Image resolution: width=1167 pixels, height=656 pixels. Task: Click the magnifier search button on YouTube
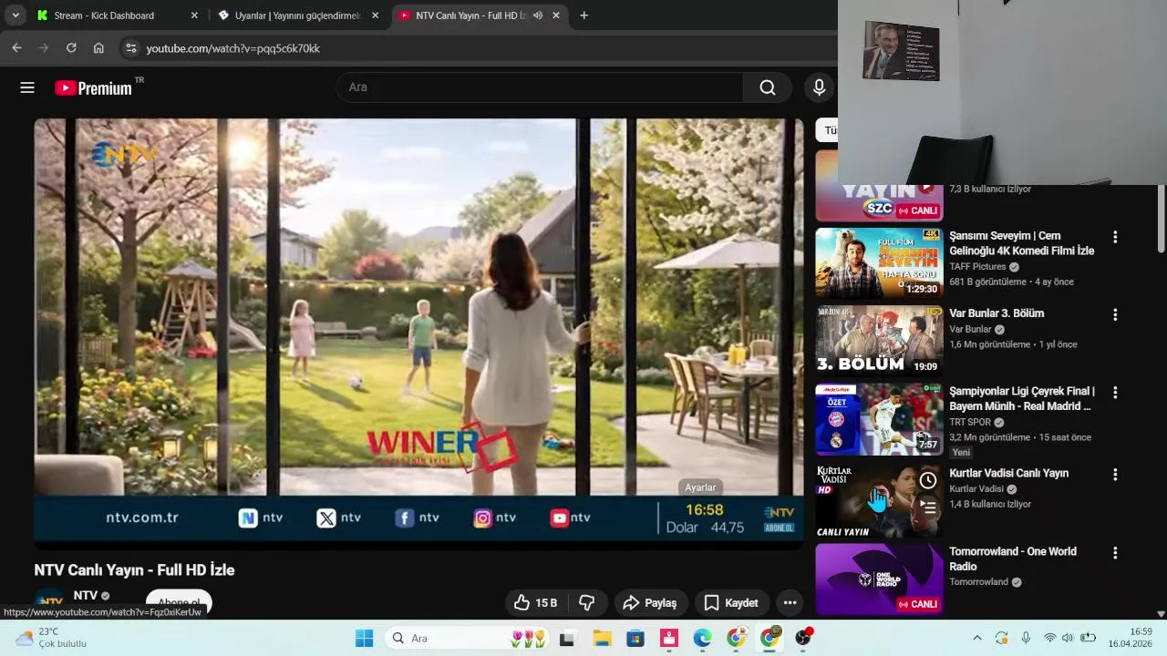click(768, 87)
